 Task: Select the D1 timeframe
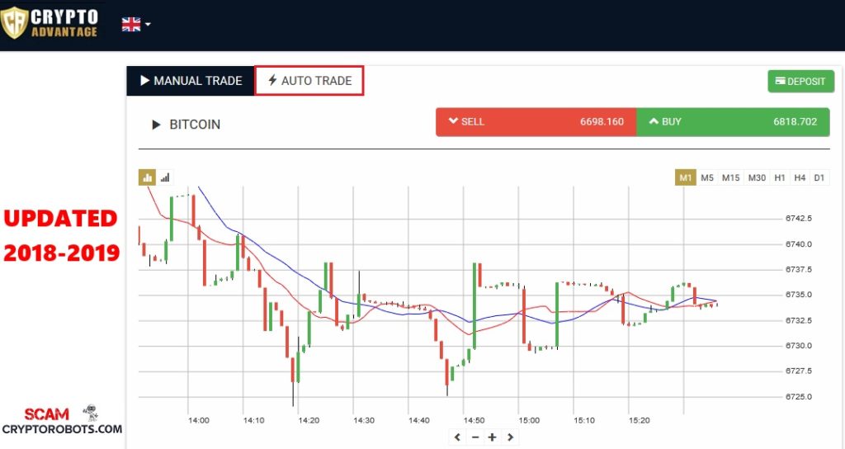click(819, 178)
